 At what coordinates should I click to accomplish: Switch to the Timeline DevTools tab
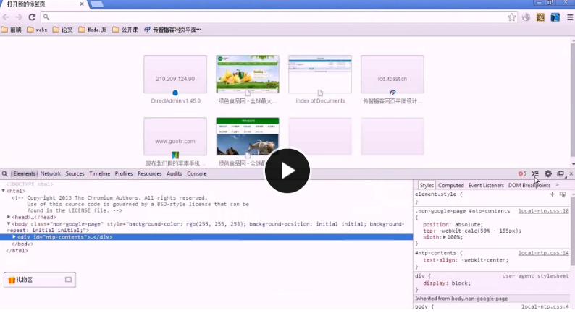[99, 173]
